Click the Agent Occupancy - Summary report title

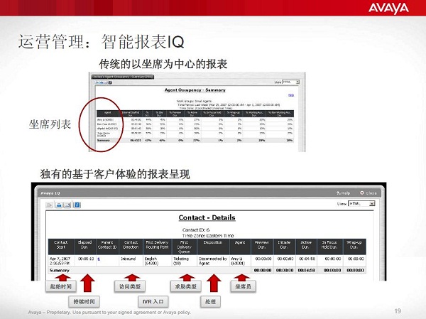click(x=195, y=90)
